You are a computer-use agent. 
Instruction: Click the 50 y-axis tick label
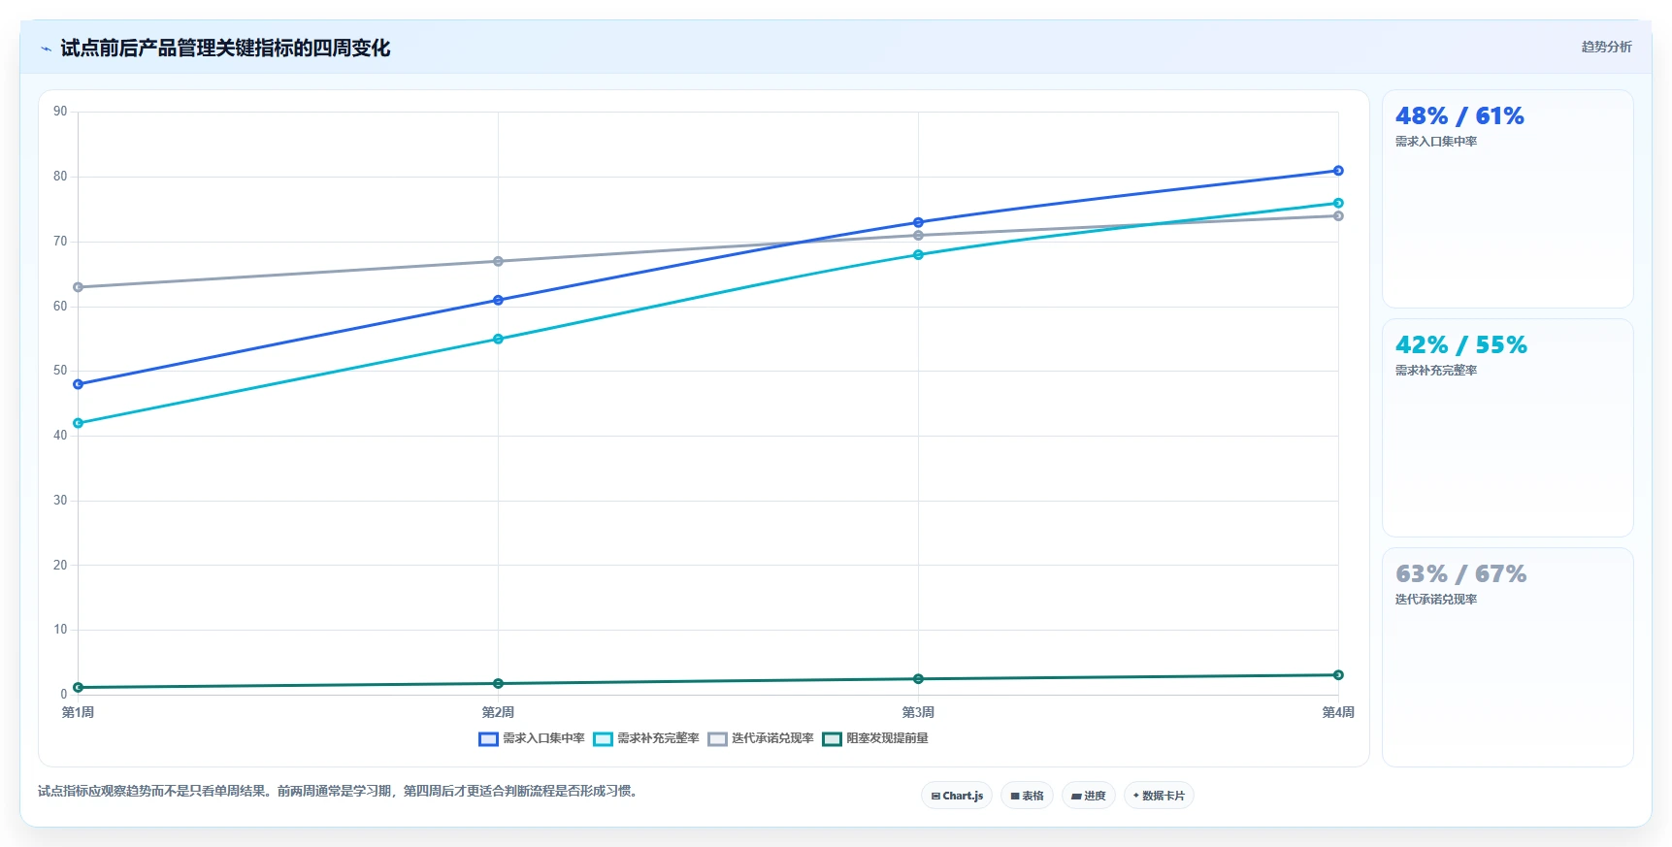[x=60, y=371]
